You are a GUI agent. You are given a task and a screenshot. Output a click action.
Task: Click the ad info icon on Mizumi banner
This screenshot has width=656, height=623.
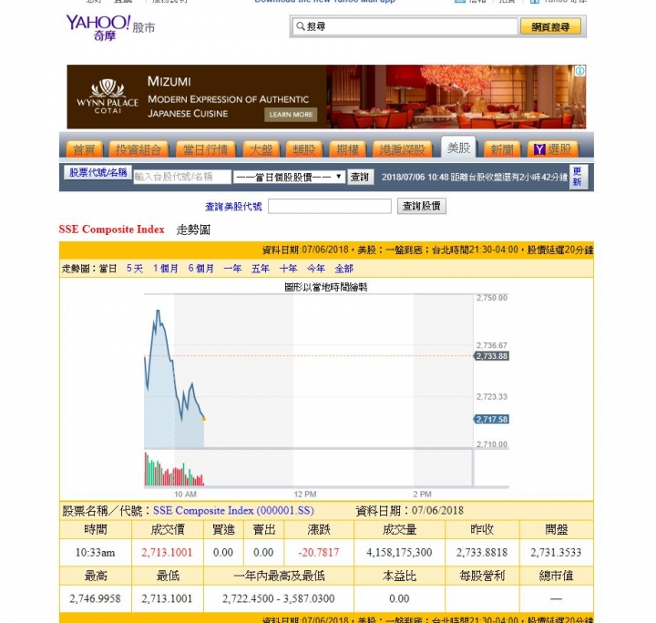coord(579,71)
